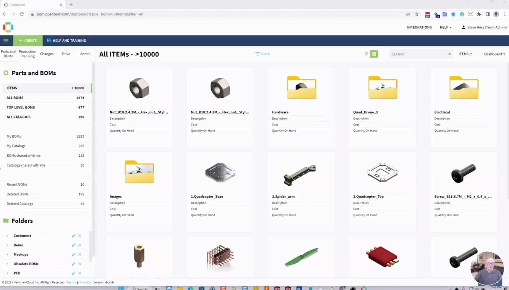Select the Admin tab

click(85, 54)
